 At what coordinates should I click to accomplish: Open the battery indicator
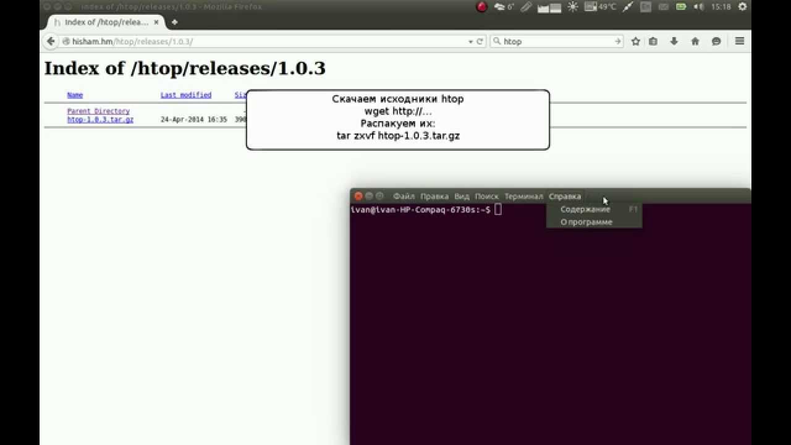click(681, 7)
